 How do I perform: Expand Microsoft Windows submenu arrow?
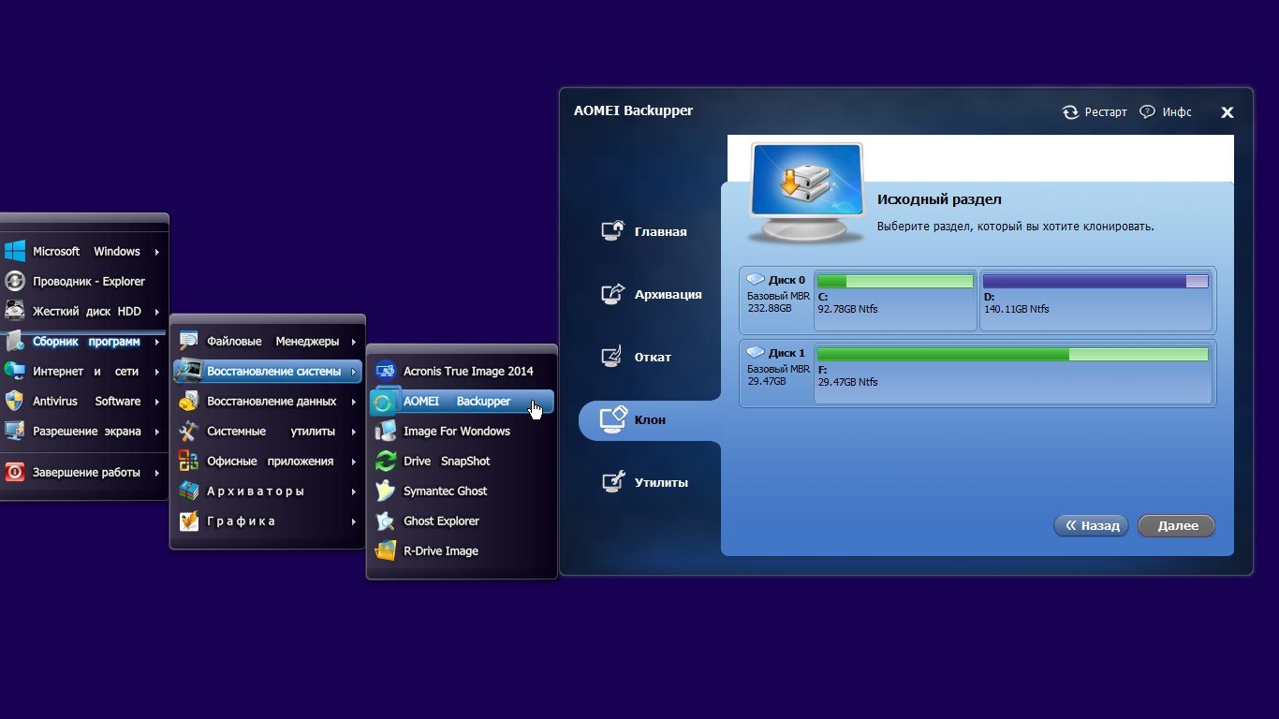click(157, 252)
